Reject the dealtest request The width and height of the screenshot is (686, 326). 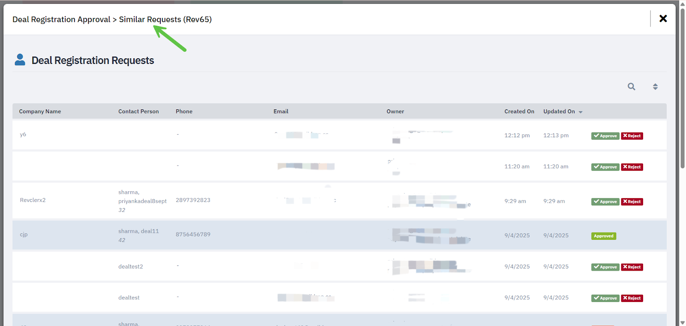coord(632,298)
